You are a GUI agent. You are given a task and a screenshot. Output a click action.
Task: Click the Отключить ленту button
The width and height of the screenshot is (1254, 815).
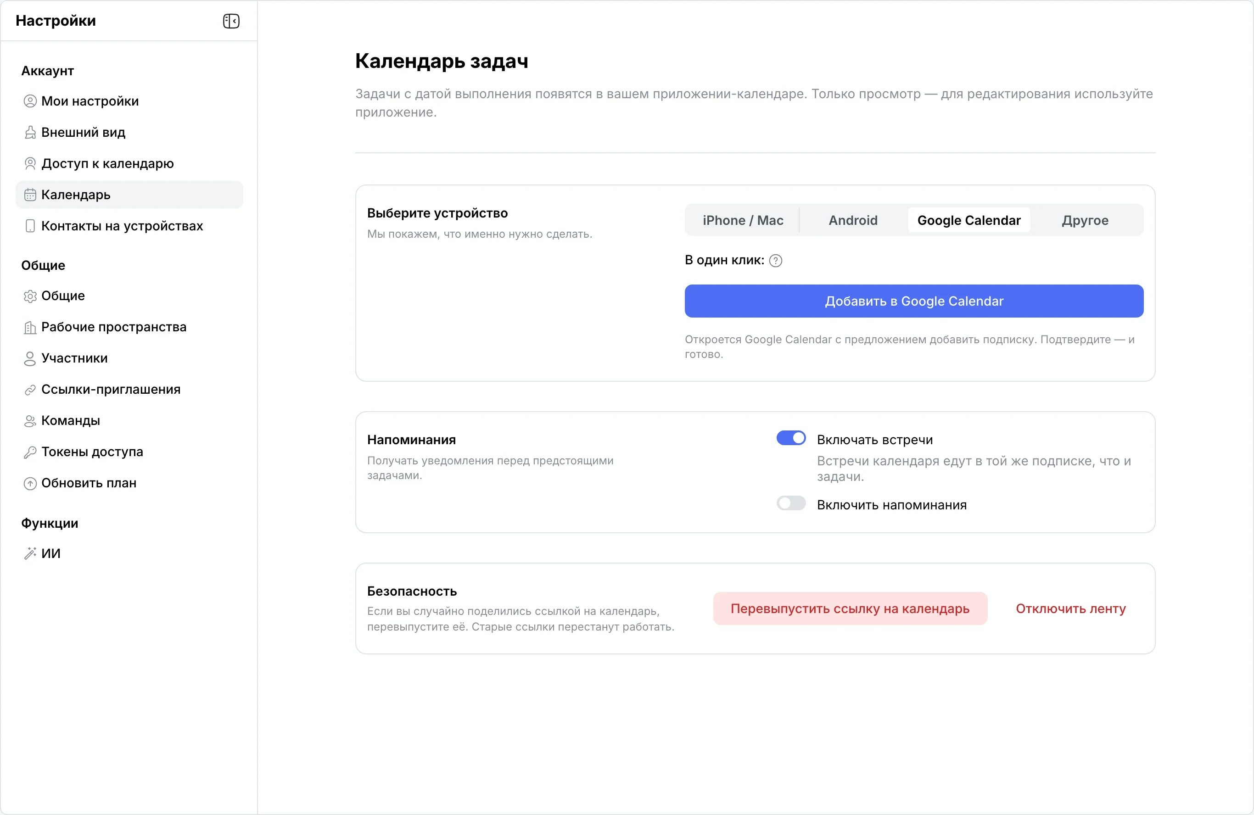1071,608
